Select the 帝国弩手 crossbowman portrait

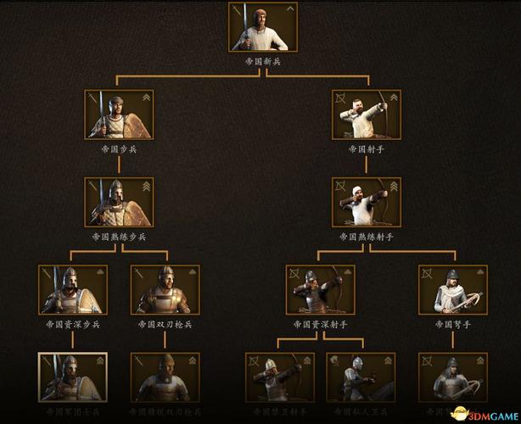[x=453, y=290]
